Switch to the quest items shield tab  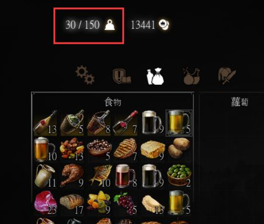click(x=122, y=76)
